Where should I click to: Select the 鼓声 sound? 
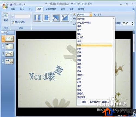(x=94, y=56)
